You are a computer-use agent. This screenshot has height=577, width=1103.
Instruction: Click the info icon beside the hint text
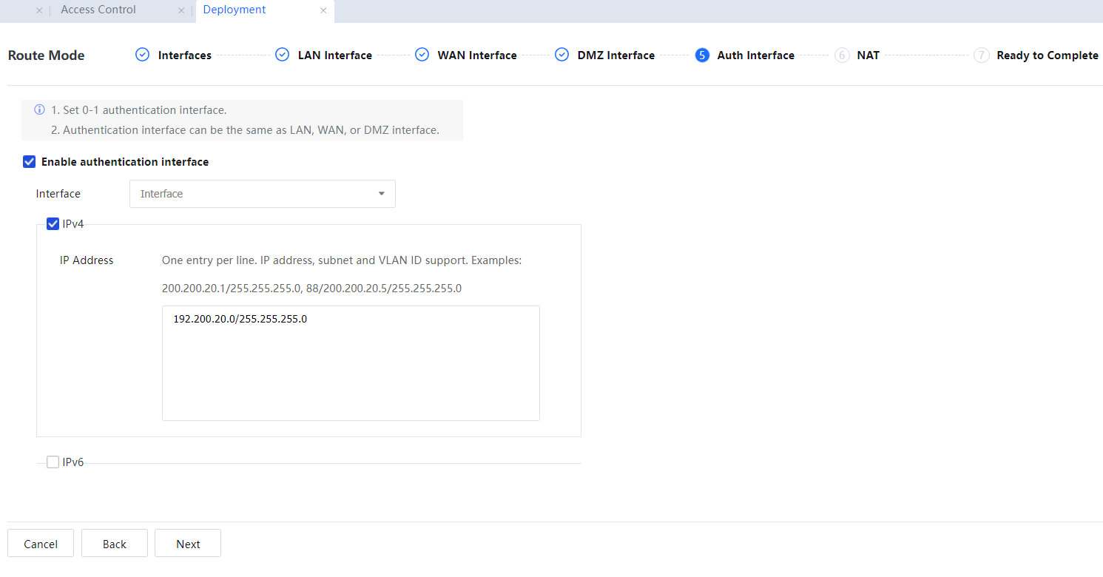(40, 110)
